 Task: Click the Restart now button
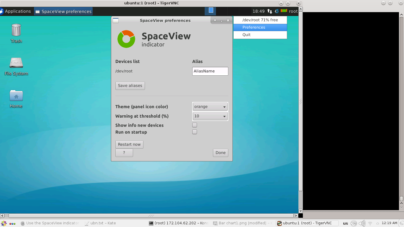pos(129,144)
